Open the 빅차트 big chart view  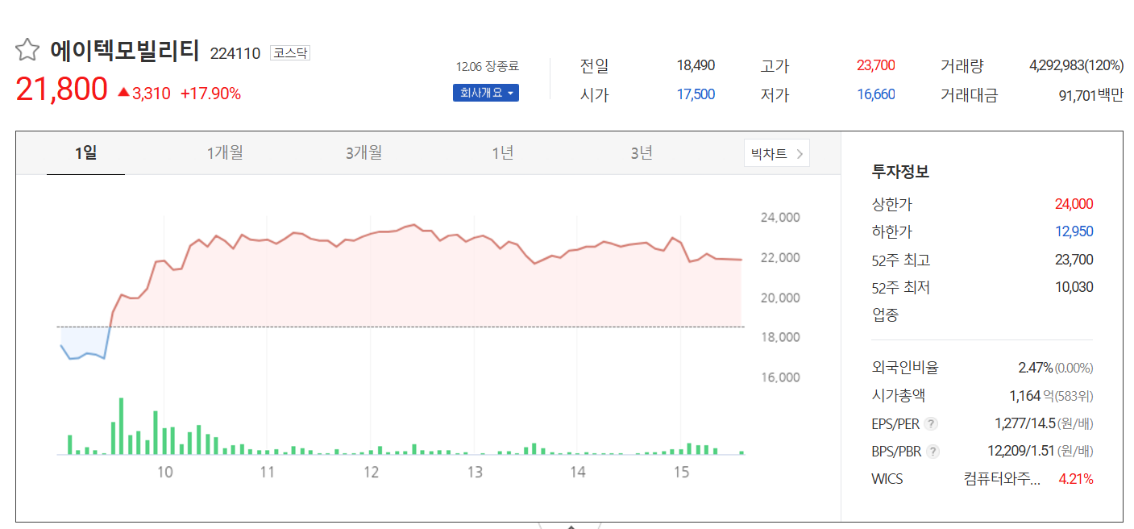(770, 152)
